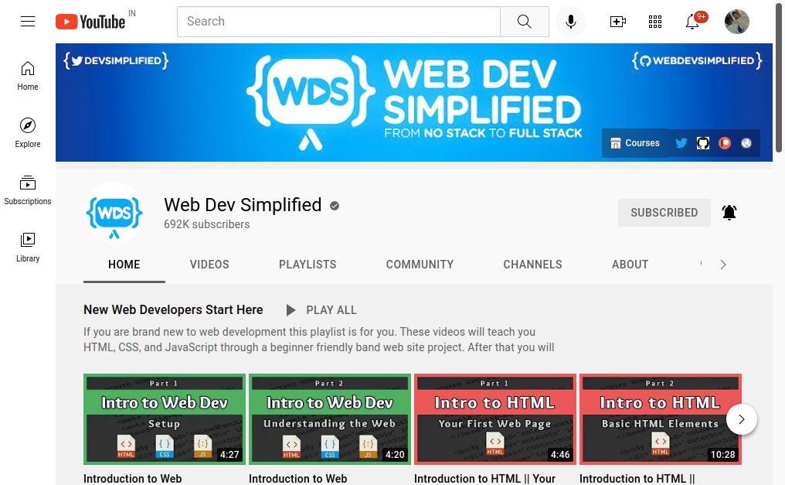Open the channel's Twitter icon on the banner

coord(681,142)
